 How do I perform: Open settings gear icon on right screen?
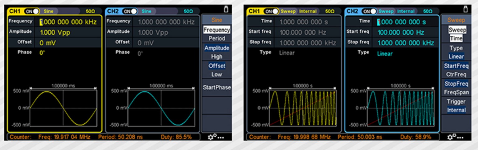(x=456, y=137)
